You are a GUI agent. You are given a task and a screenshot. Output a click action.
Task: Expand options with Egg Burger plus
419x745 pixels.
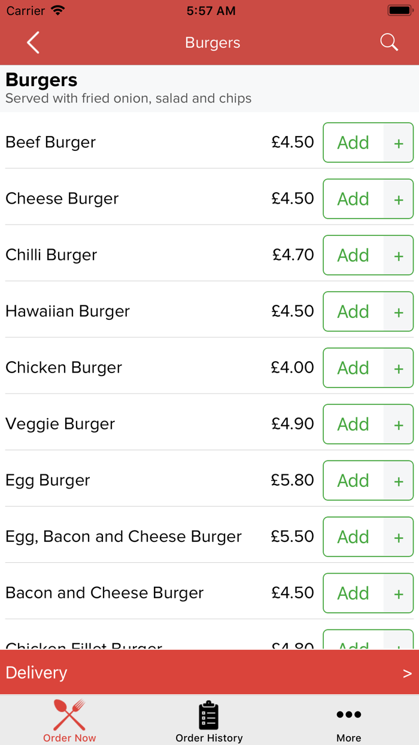[x=399, y=481]
